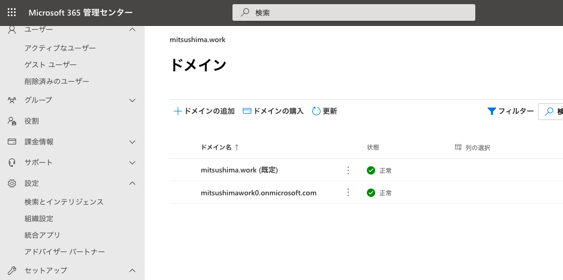The height and width of the screenshot is (280, 563).
Task: Open the app launcher waffle icon
Action: (12, 12)
